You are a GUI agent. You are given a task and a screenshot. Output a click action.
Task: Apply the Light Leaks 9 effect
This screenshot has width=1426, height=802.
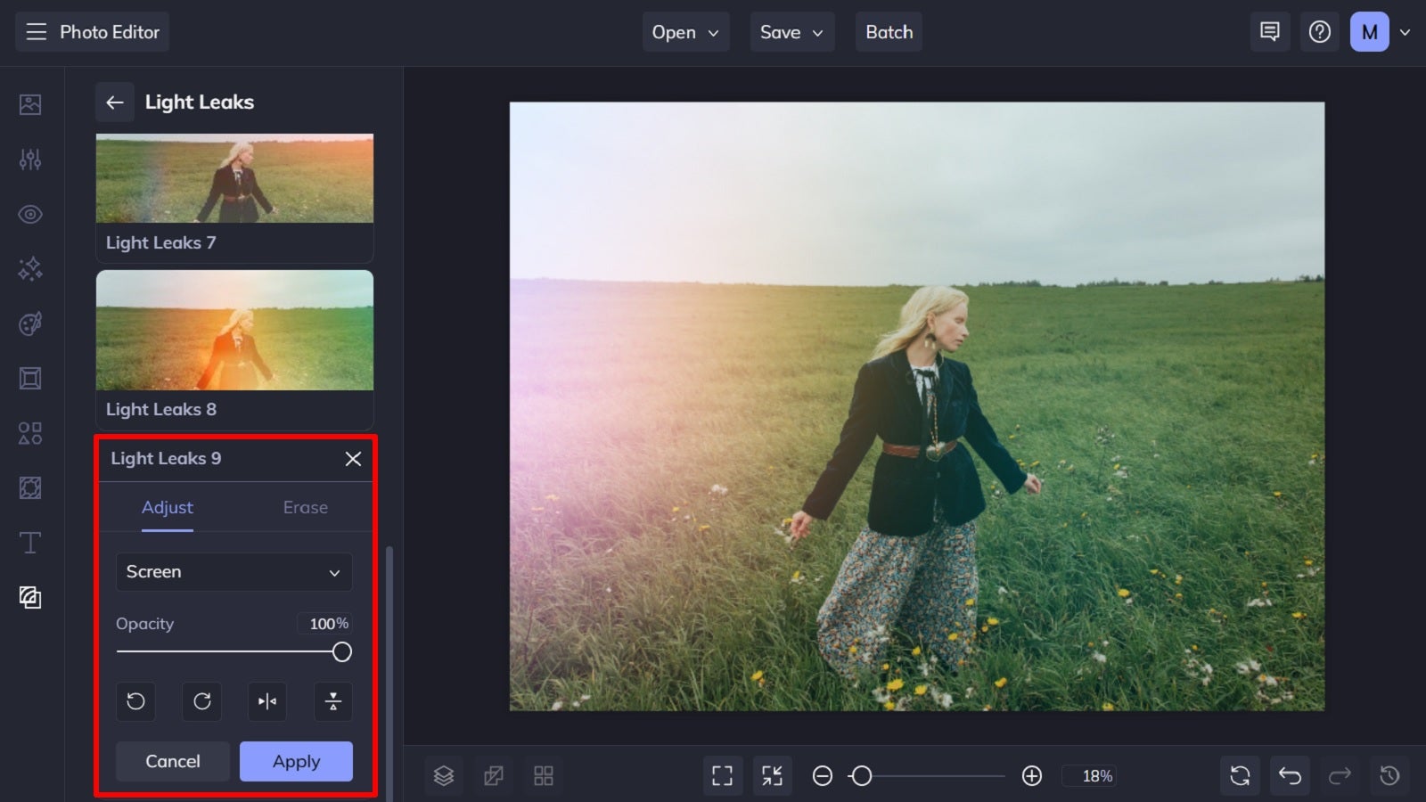pos(296,762)
